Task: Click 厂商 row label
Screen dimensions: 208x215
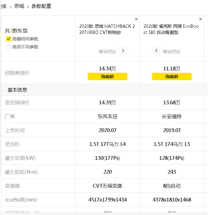Action: point(10,116)
